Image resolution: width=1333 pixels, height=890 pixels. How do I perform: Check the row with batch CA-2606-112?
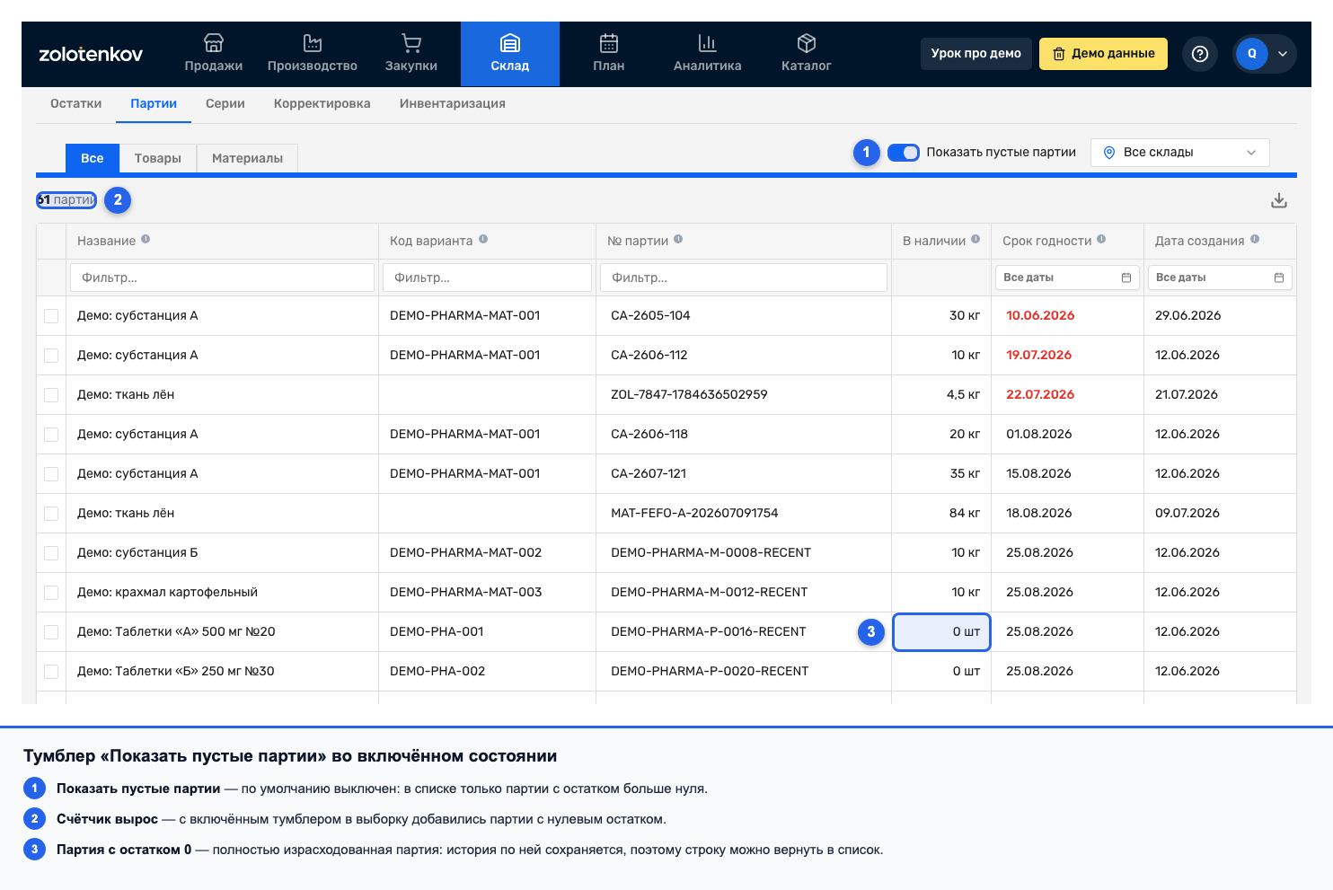click(x=51, y=356)
